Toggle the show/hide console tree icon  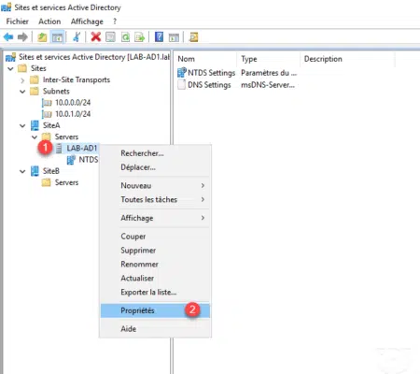(x=57, y=37)
